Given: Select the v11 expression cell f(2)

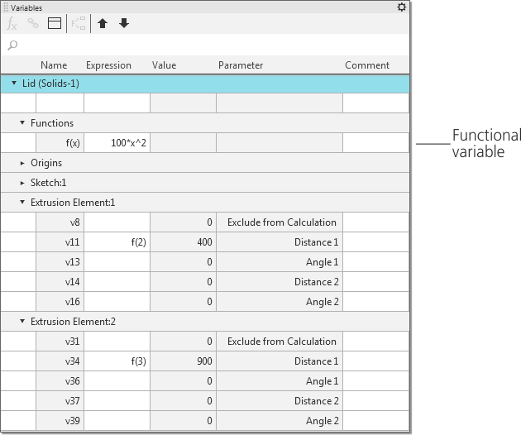Looking at the screenshot, I should point(117,242).
